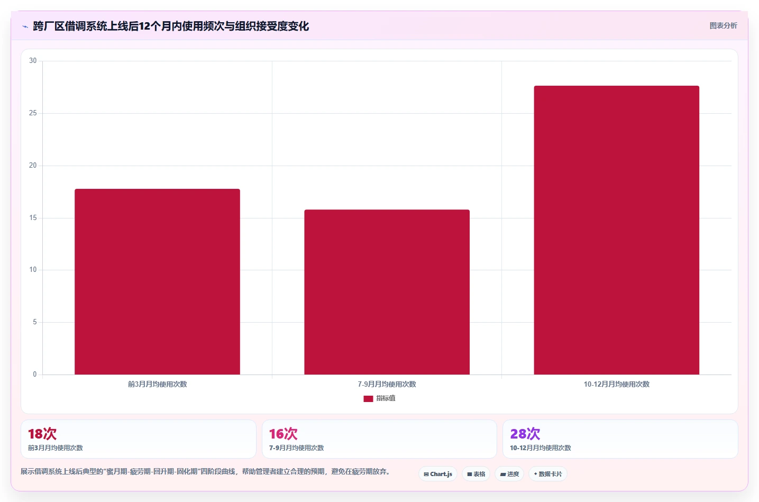Open the 28次 data card
This screenshot has height=502, width=759.
point(620,439)
